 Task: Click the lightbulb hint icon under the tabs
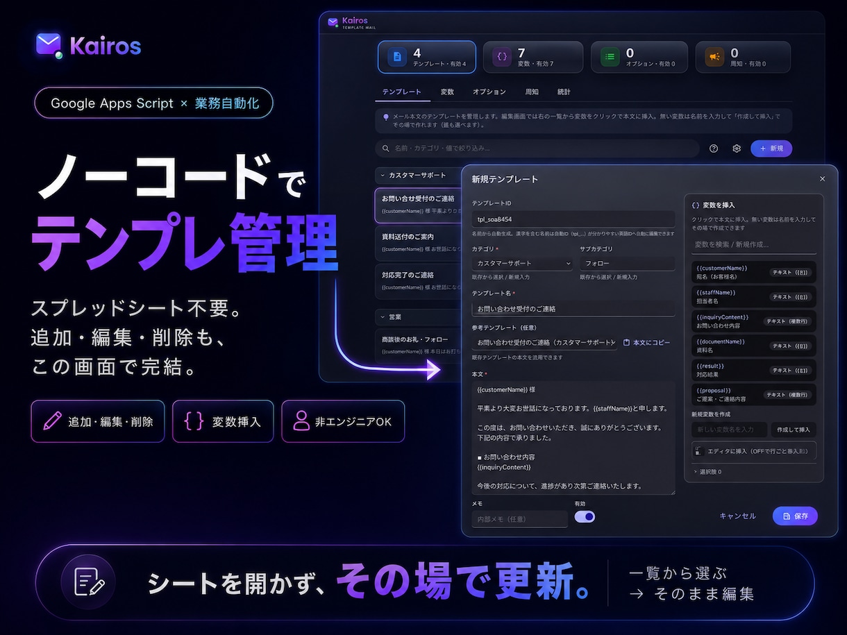click(386, 117)
